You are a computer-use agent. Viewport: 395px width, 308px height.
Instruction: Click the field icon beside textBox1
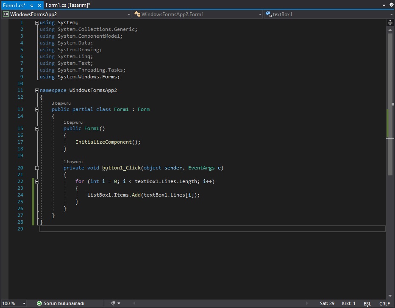269,14
